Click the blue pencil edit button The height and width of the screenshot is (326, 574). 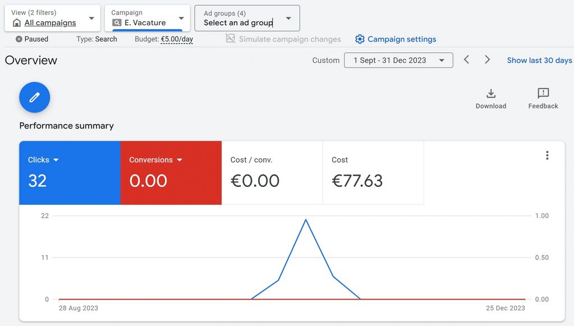pyautogui.click(x=35, y=98)
